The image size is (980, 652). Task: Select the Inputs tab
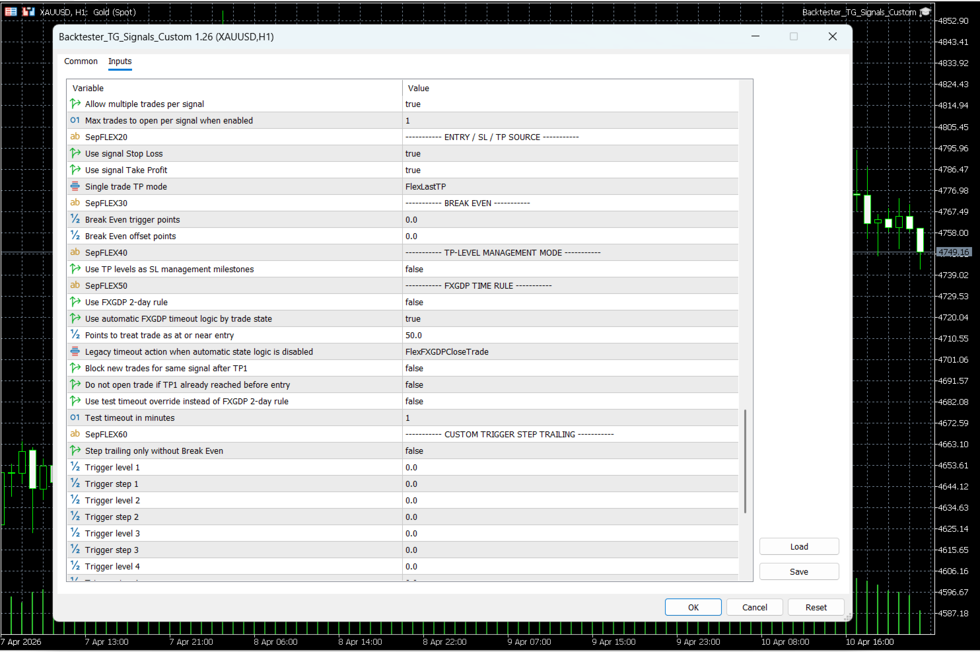120,61
